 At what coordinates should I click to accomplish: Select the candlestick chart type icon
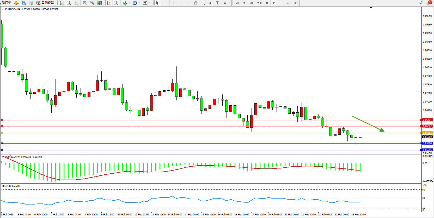click(x=69, y=3)
